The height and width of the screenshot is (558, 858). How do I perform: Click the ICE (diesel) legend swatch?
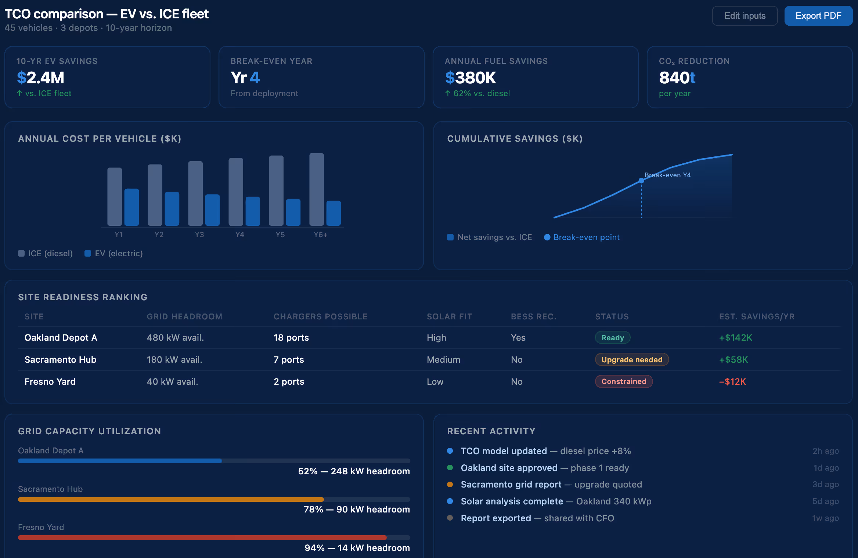21,253
